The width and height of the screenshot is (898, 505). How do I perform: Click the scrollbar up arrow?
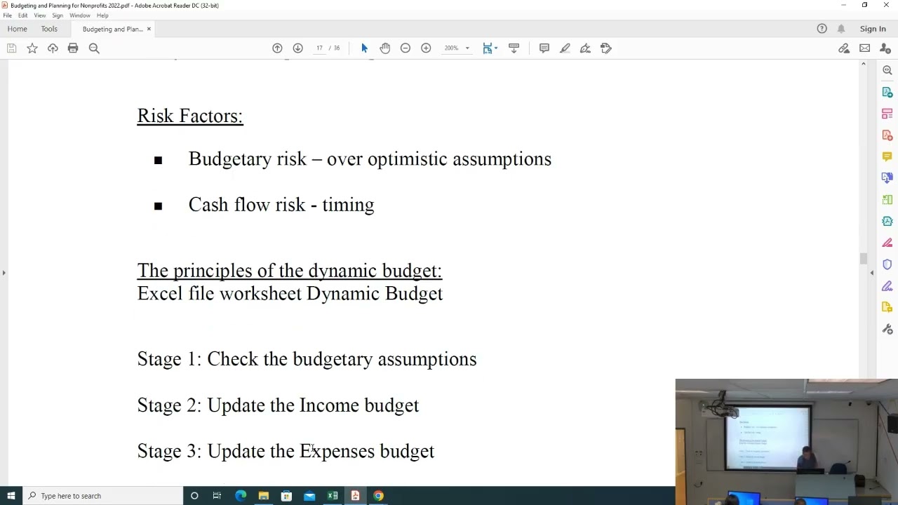863,65
